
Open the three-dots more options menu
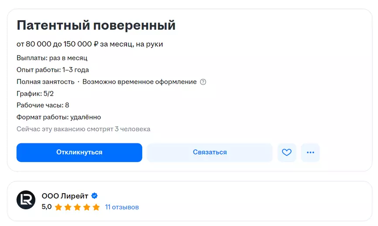pyautogui.click(x=310, y=153)
